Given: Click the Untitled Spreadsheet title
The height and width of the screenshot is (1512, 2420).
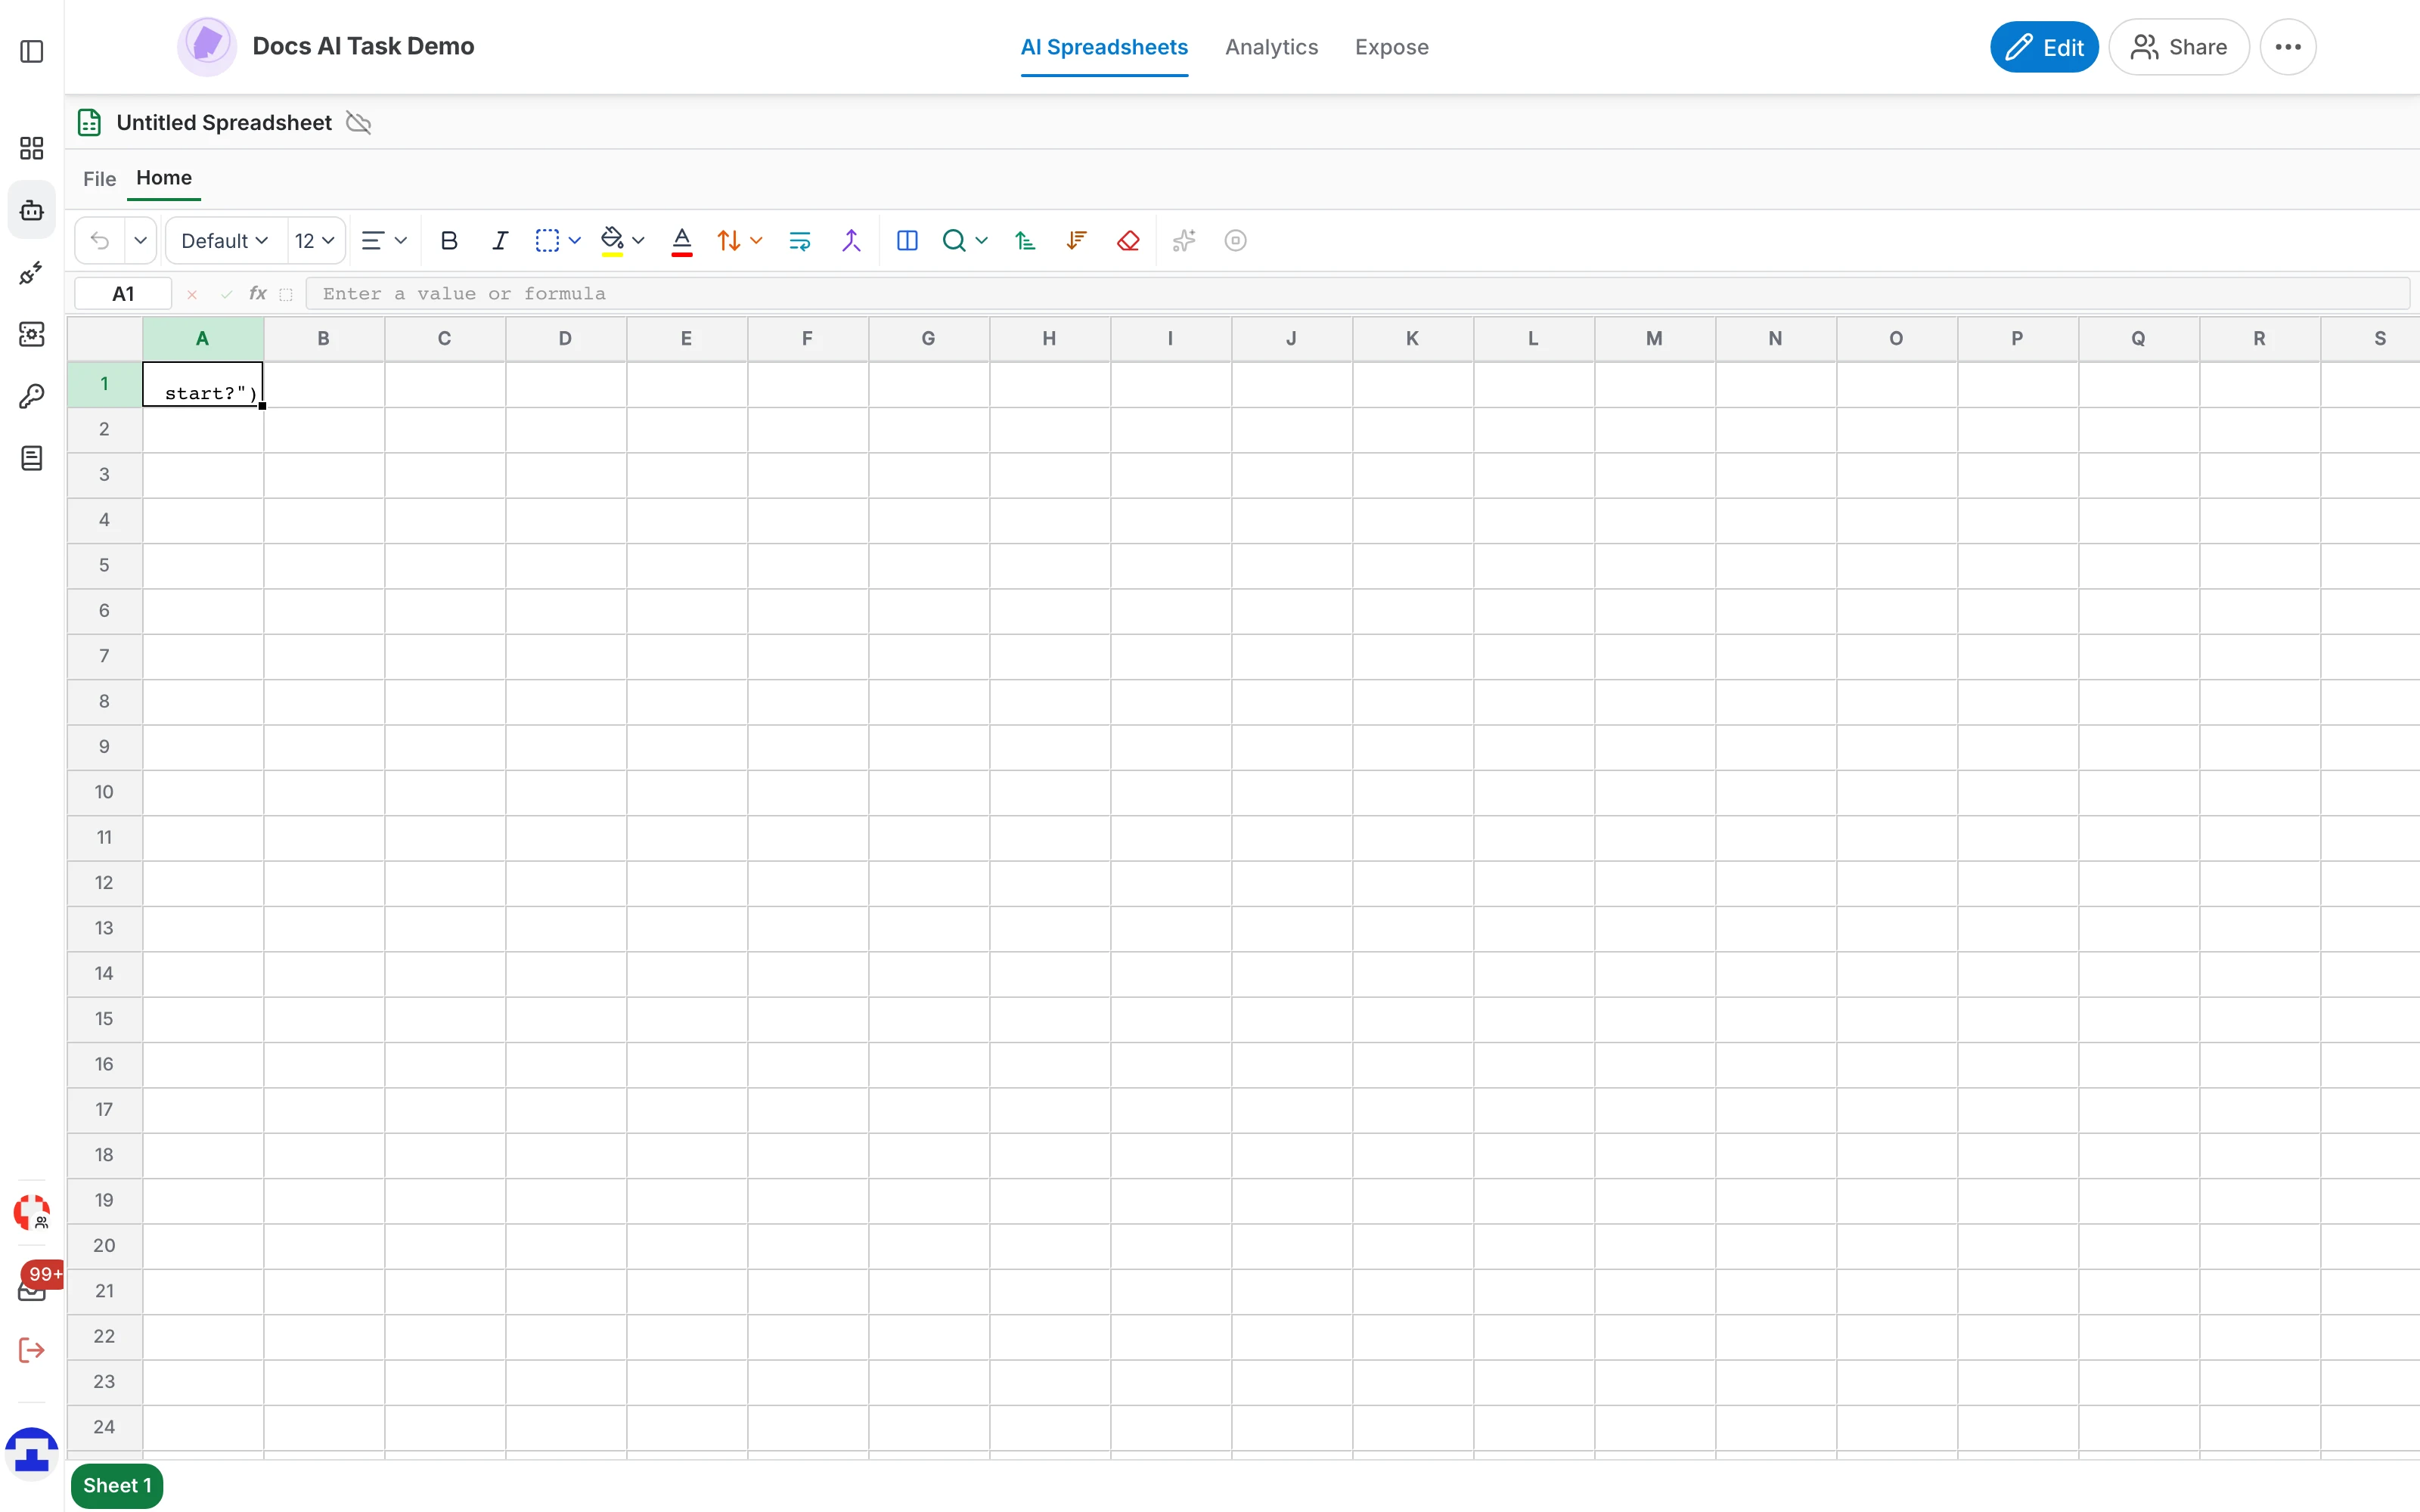Looking at the screenshot, I should [x=224, y=123].
